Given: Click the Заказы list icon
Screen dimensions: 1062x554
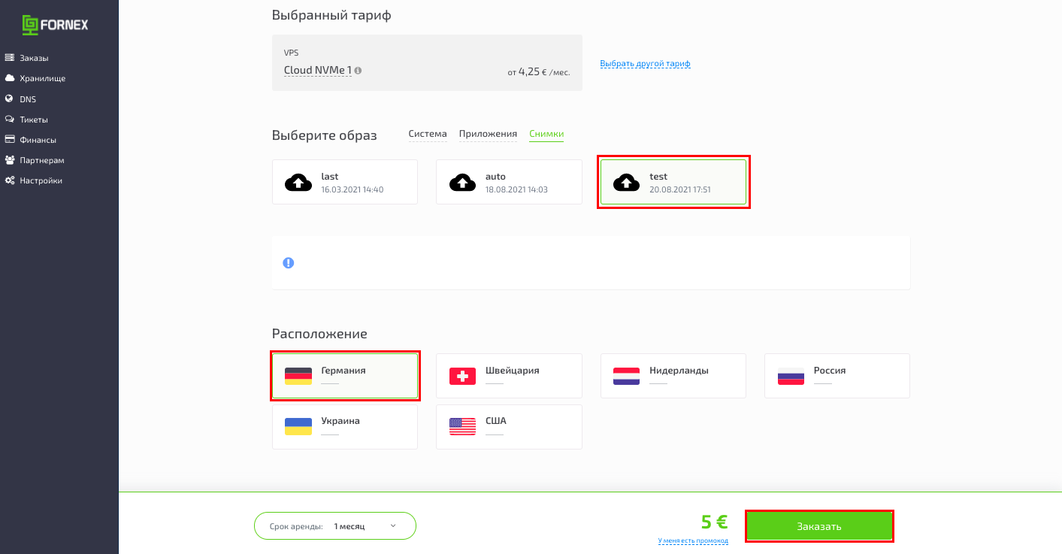Looking at the screenshot, I should [10, 58].
